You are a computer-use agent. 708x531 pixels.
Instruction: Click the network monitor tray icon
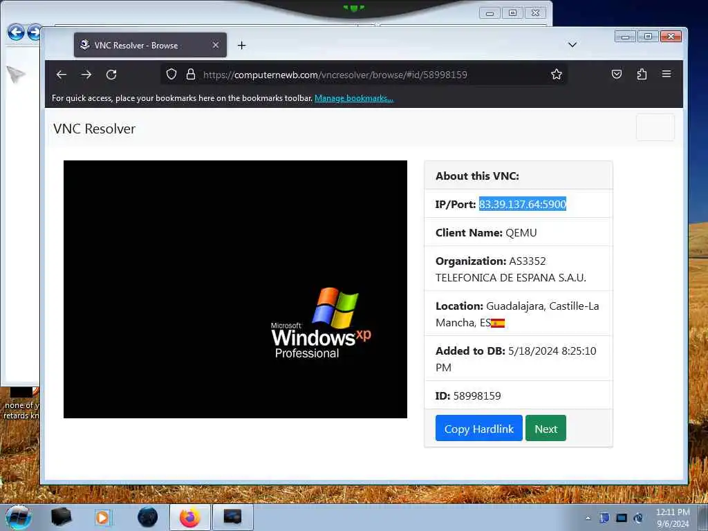tap(622, 518)
